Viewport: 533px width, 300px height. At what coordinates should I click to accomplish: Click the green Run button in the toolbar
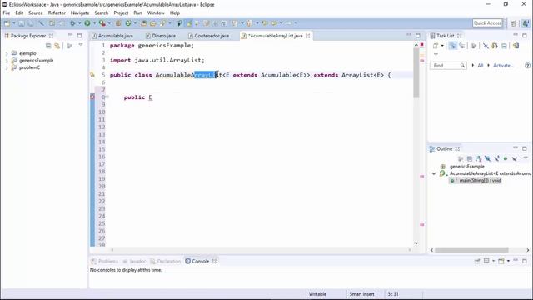tap(87, 23)
